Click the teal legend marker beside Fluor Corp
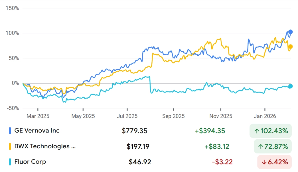Image resolution: width=298 pixels, height=172 pixels. pyautogui.click(x=10, y=162)
